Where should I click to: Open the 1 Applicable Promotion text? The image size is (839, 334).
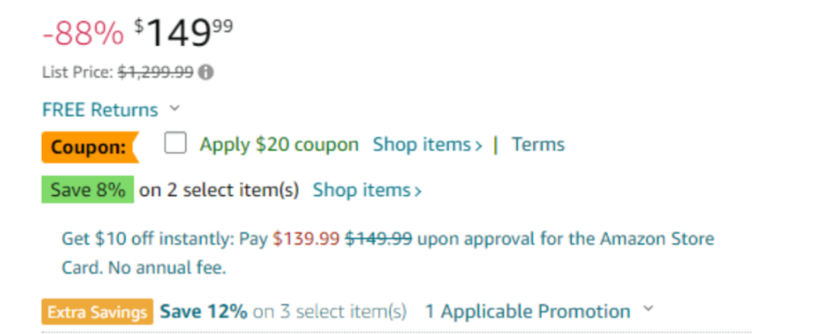coord(527,312)
